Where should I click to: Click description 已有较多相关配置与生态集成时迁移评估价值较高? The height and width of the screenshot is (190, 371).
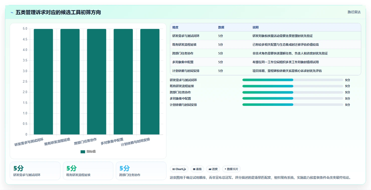point(286,45)
